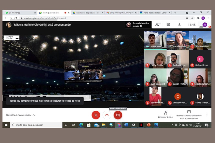215x143 pixels.
Task: Open the meeting chat panel
Action: 168,25
